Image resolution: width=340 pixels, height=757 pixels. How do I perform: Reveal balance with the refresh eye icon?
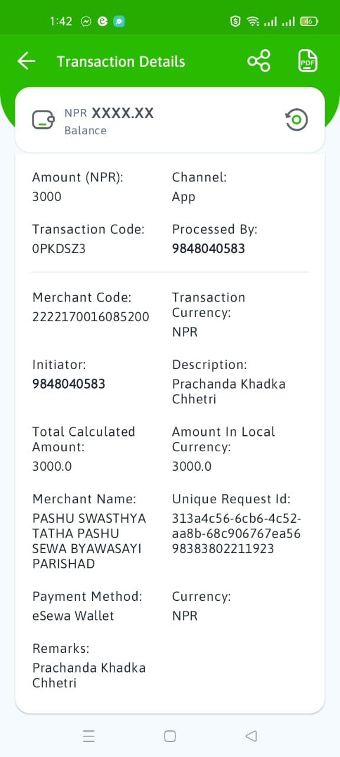(296, 120)
